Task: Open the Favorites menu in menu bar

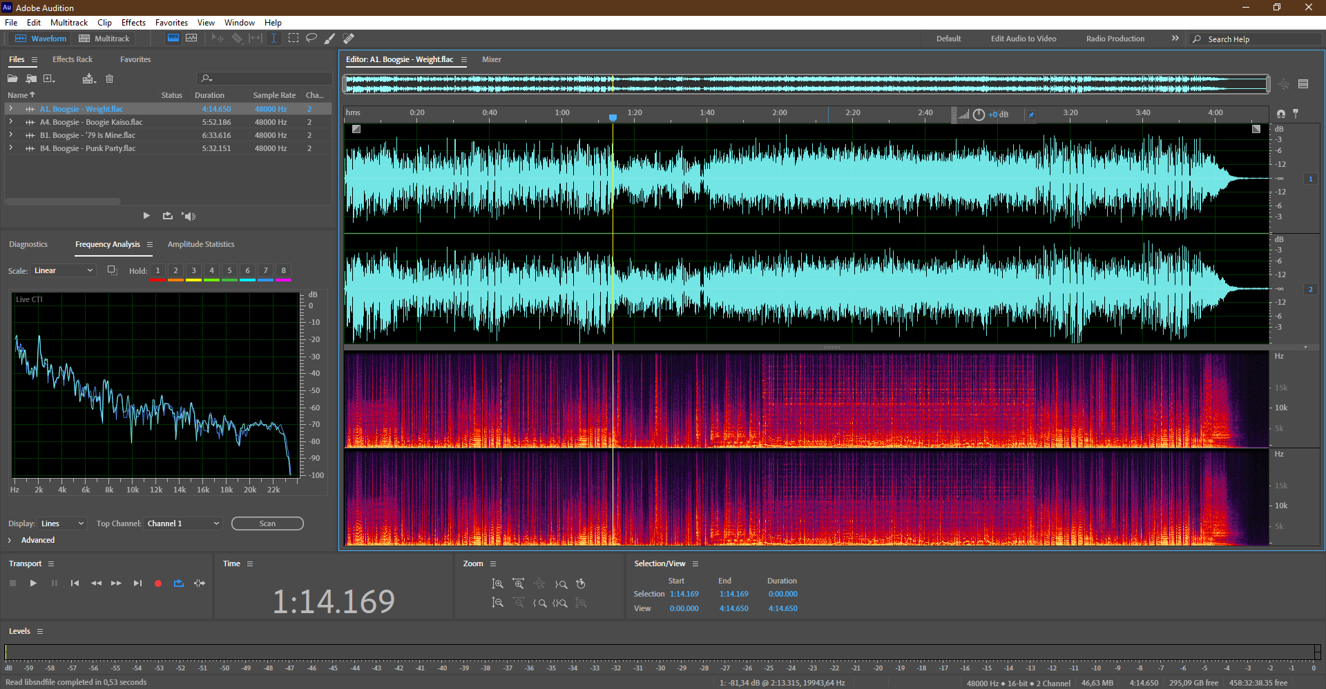Action: click(171, 23)
